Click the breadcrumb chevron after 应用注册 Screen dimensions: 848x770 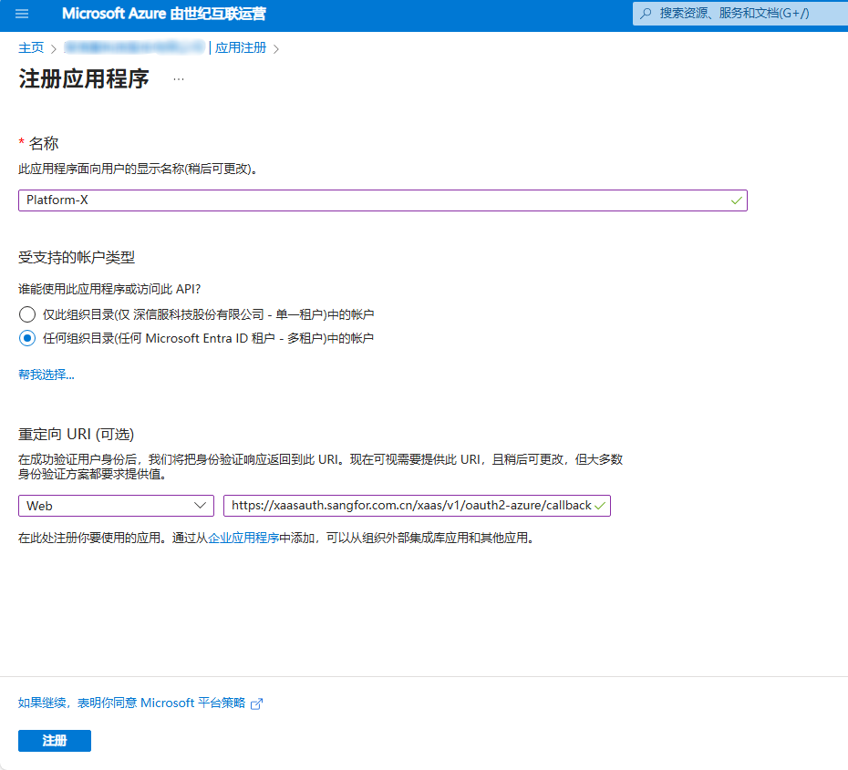(276, 48)
